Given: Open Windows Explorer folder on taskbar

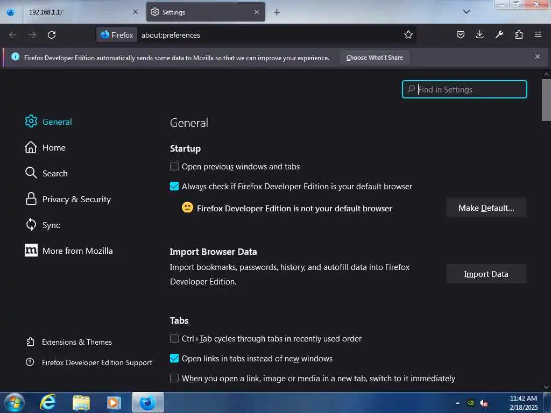Looking at the screenshot, I should coord(81,402).
